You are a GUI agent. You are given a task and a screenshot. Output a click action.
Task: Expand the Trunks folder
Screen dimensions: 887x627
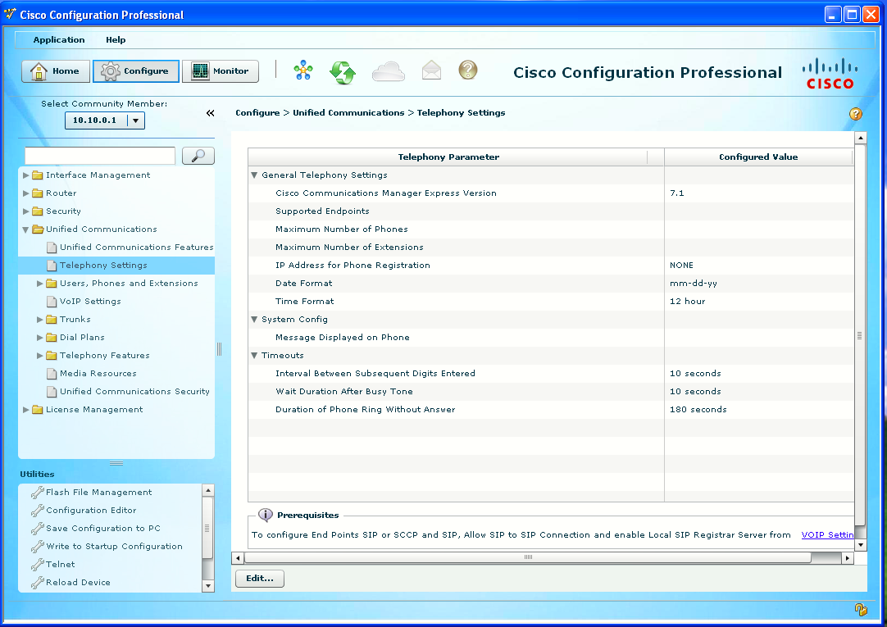pos(39,320)
